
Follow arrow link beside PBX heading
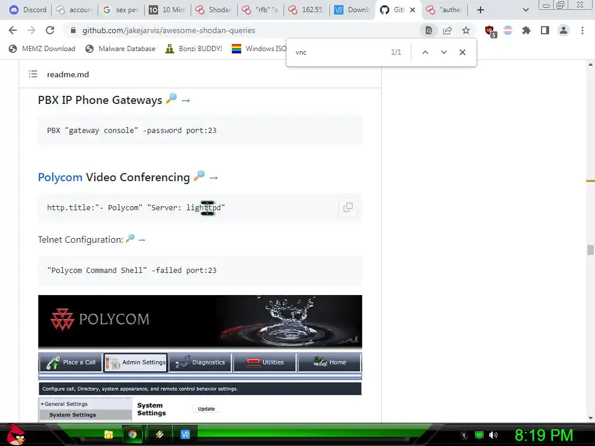(x=185, y=100)
